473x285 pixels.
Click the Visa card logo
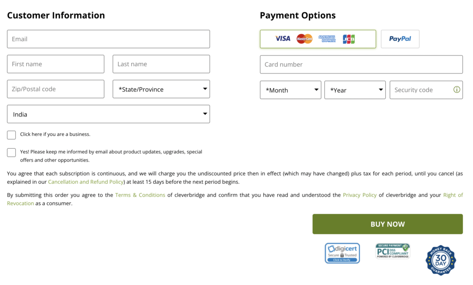point(283,39)
